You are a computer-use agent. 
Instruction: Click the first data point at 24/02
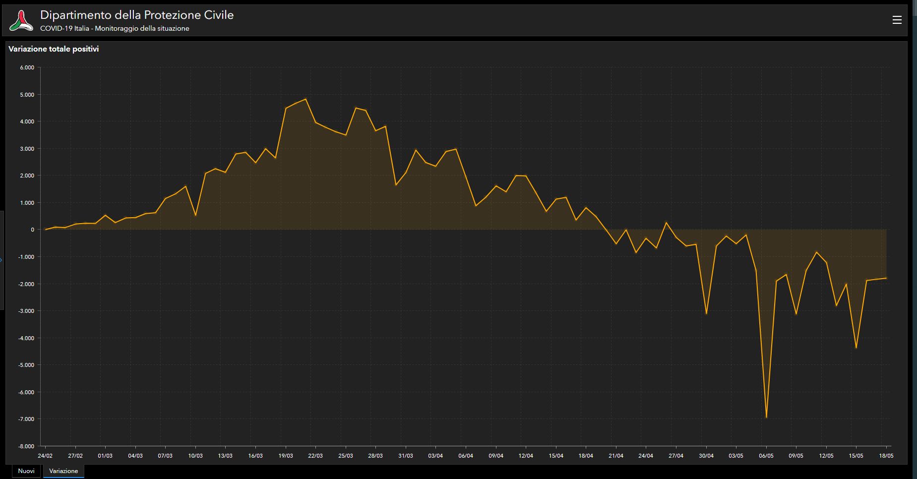[x=46, y=229]
